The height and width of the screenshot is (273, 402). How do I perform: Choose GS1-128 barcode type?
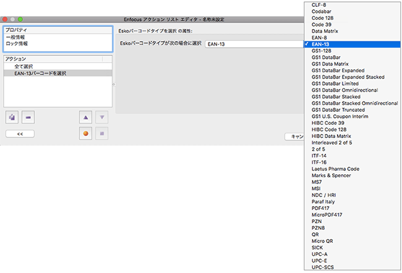coord(353,51)
